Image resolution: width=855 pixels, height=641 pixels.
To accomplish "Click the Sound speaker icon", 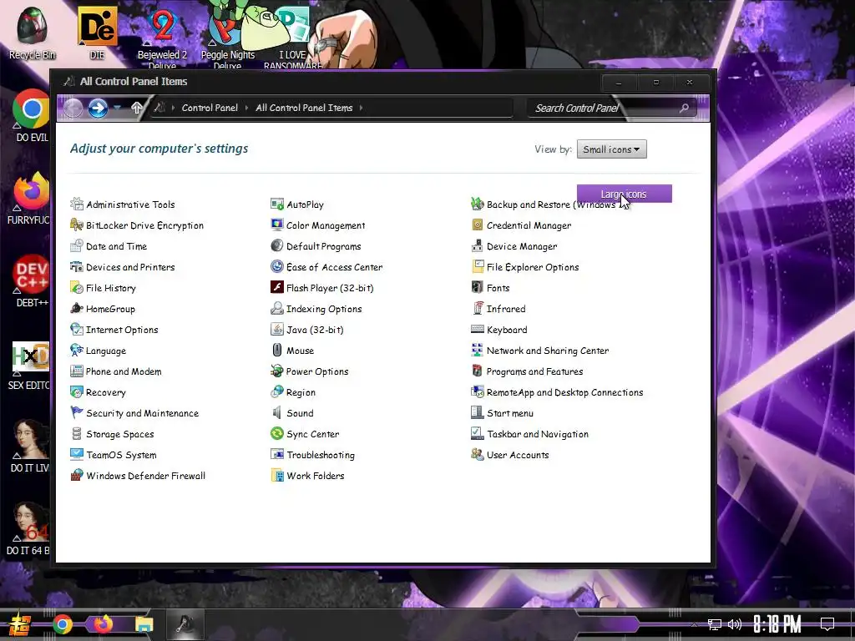I will pos(277,413).
